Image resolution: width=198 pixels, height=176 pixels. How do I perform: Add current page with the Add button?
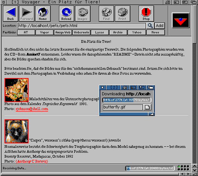coord(160,26)
